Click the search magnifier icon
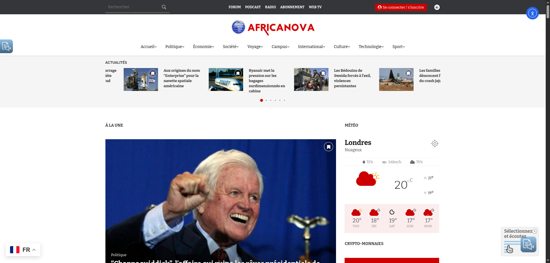 (164, 7)
